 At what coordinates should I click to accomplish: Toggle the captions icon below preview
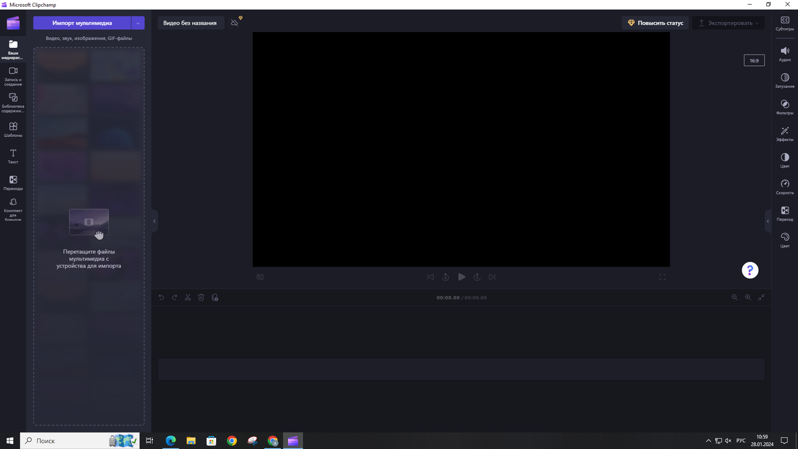click(x=260, y=277)
